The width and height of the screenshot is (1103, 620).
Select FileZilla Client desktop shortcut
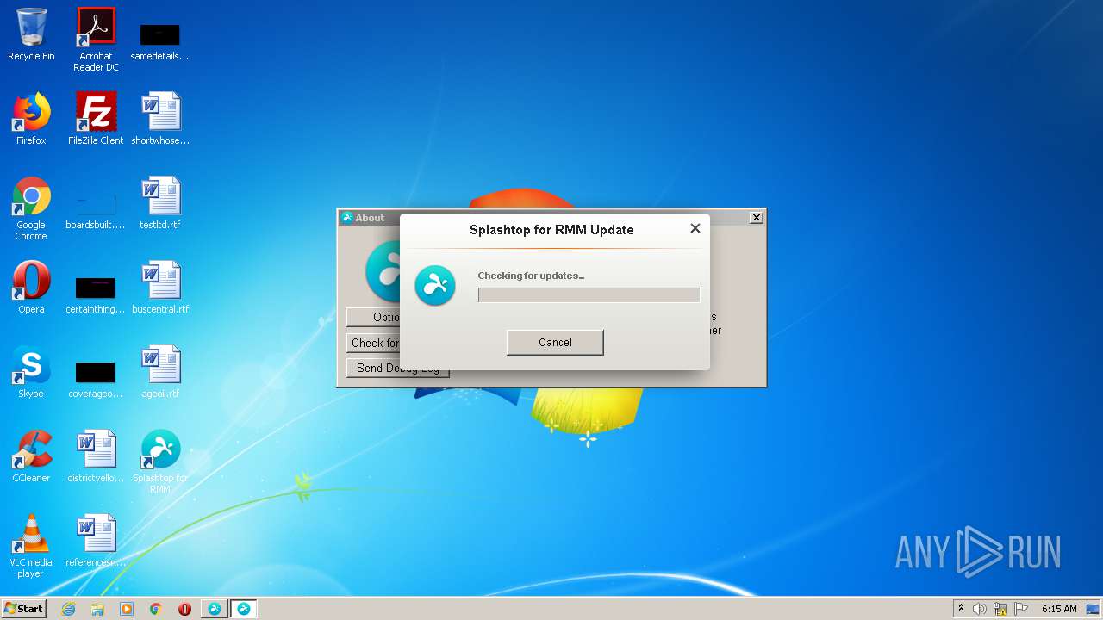(96, 120)
